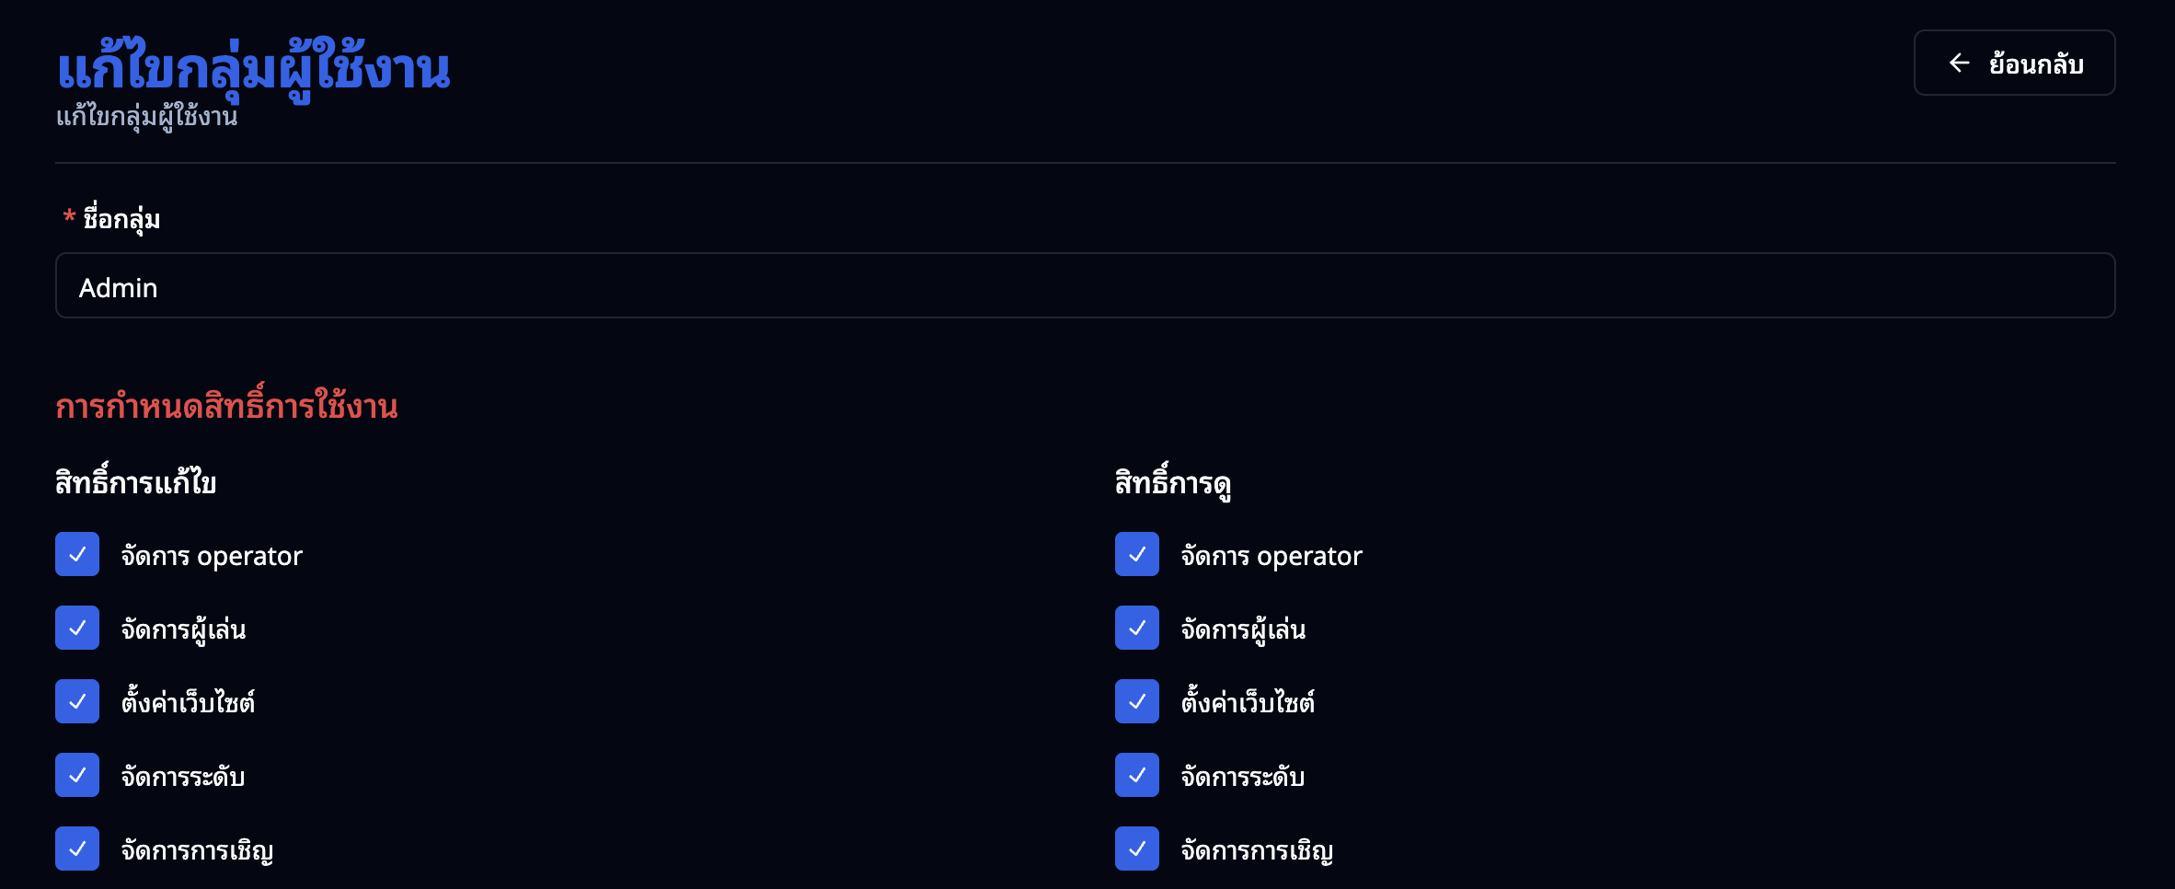
Task: Uncheck view permission จัดการ operator checkbox
Action: [1137, 554]
